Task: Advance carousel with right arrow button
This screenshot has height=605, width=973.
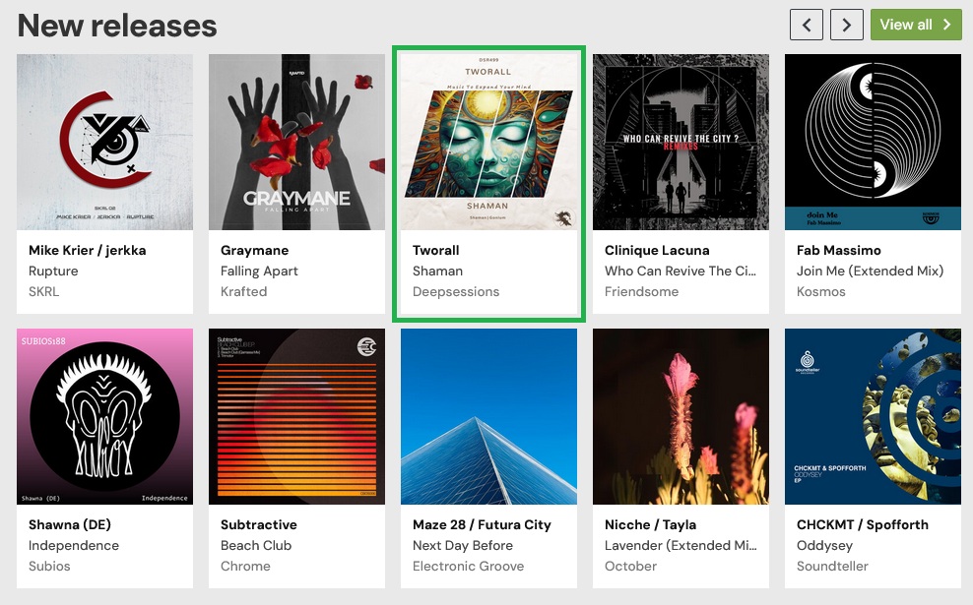Action: 846,25
